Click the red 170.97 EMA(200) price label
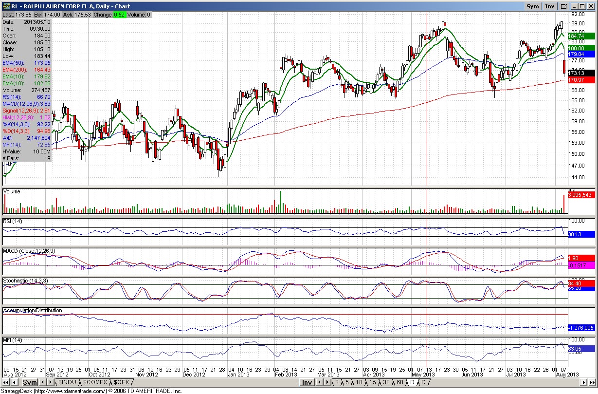 581,79
